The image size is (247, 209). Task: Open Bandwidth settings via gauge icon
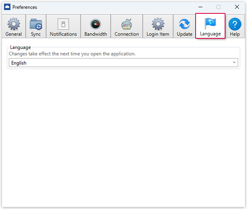(x=96, y=24)
